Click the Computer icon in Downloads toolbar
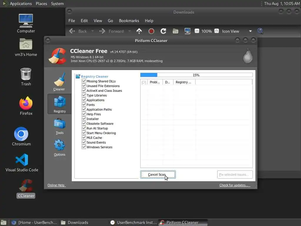 click(187, 31)
